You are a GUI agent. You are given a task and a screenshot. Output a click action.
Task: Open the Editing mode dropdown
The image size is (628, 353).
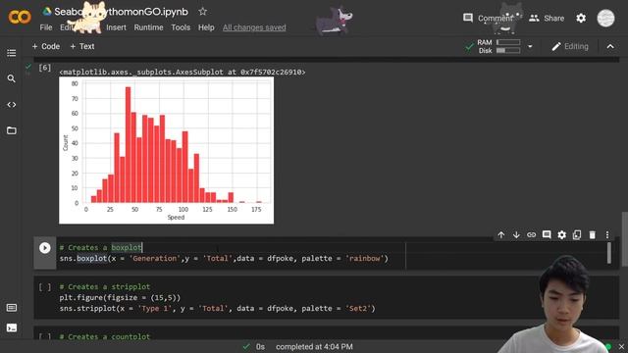570,46
